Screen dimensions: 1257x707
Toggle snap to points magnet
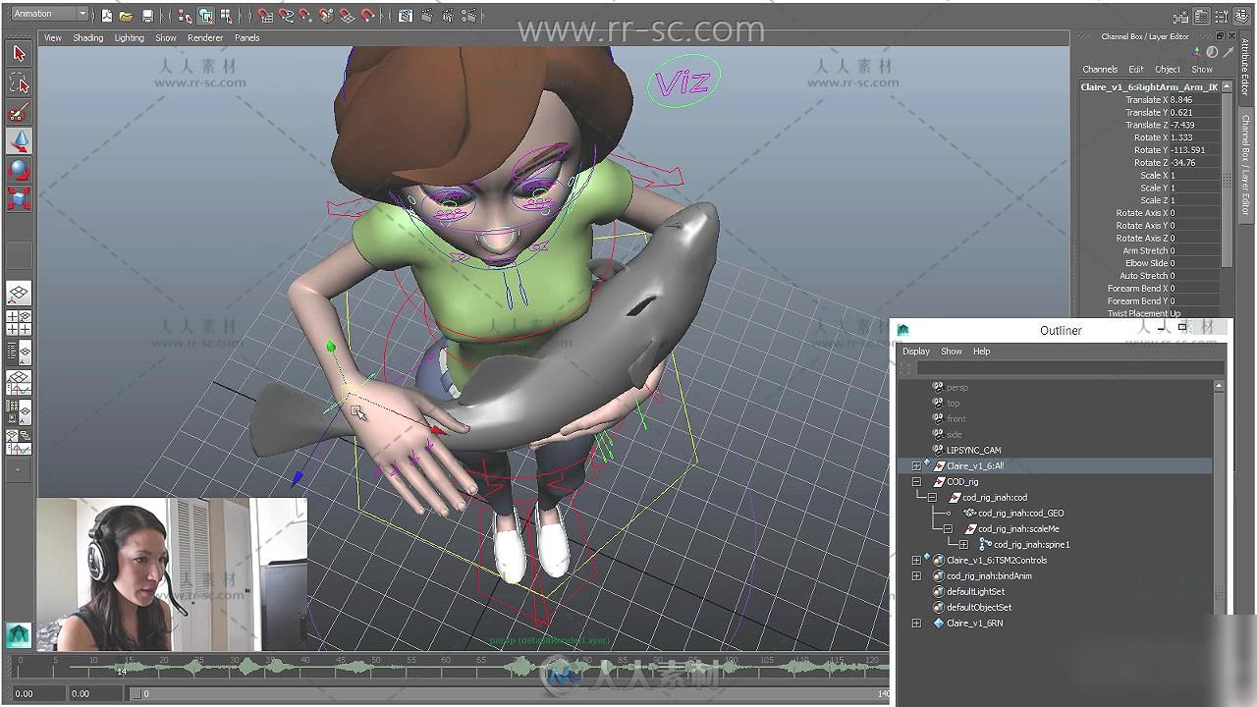(306, 16)
